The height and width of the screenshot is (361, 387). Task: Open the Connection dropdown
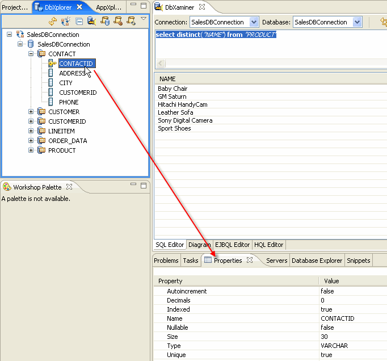click(x=254, y=22)
